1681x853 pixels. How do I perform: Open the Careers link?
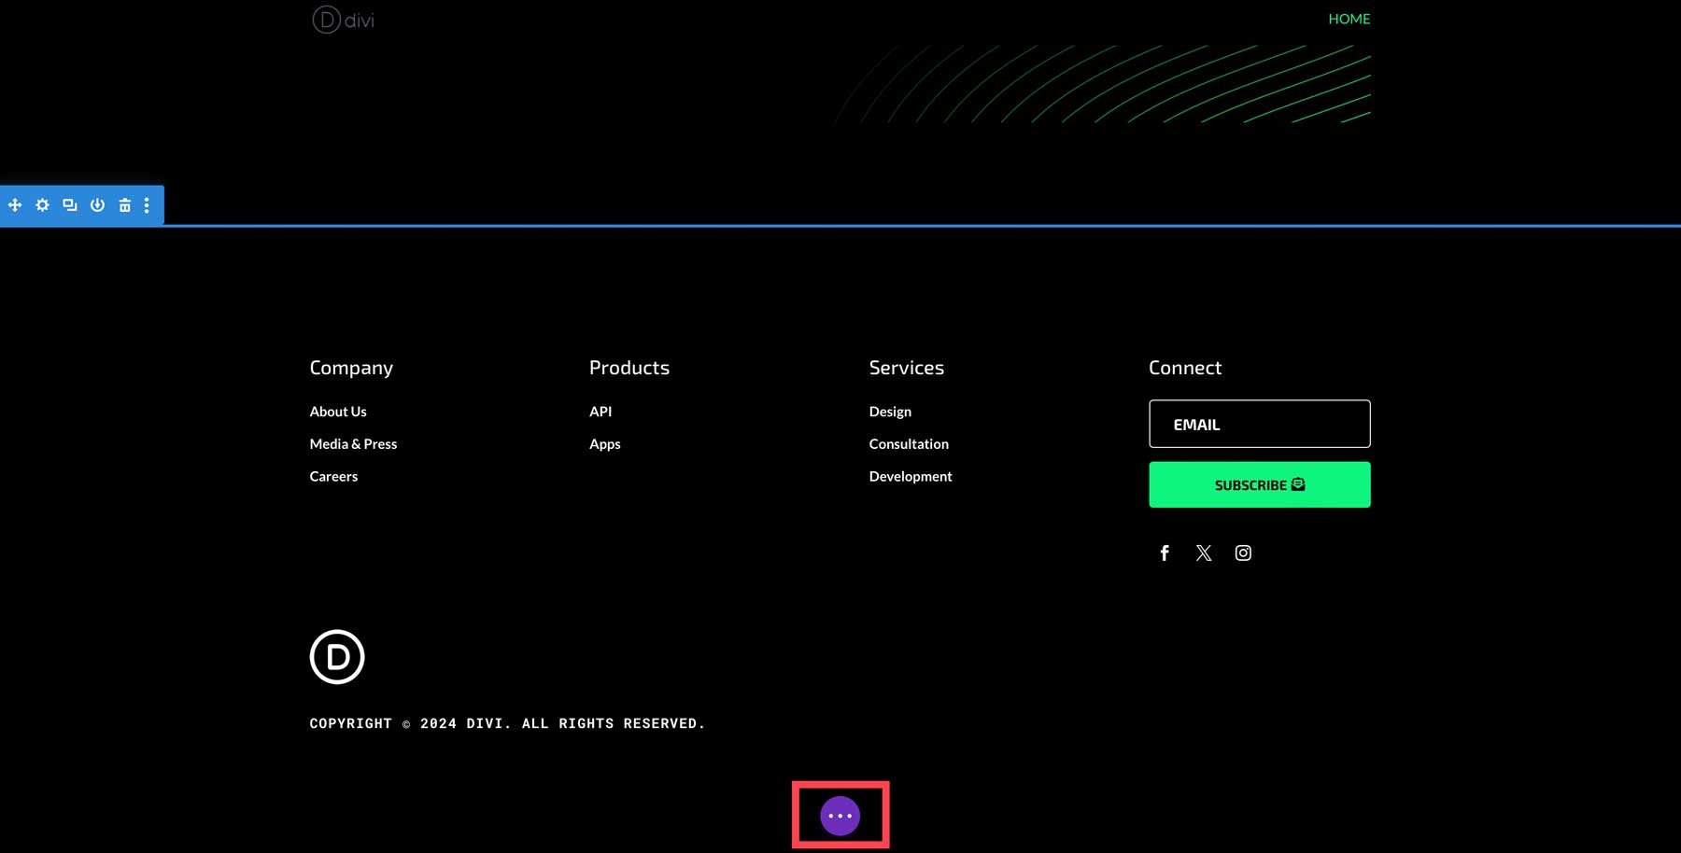(333, 476)
